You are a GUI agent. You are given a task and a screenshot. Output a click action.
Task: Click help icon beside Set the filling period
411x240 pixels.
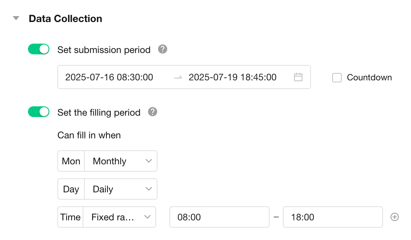point(152,112)
